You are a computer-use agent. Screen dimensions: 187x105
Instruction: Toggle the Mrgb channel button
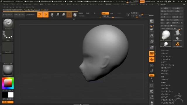[81, 13]
